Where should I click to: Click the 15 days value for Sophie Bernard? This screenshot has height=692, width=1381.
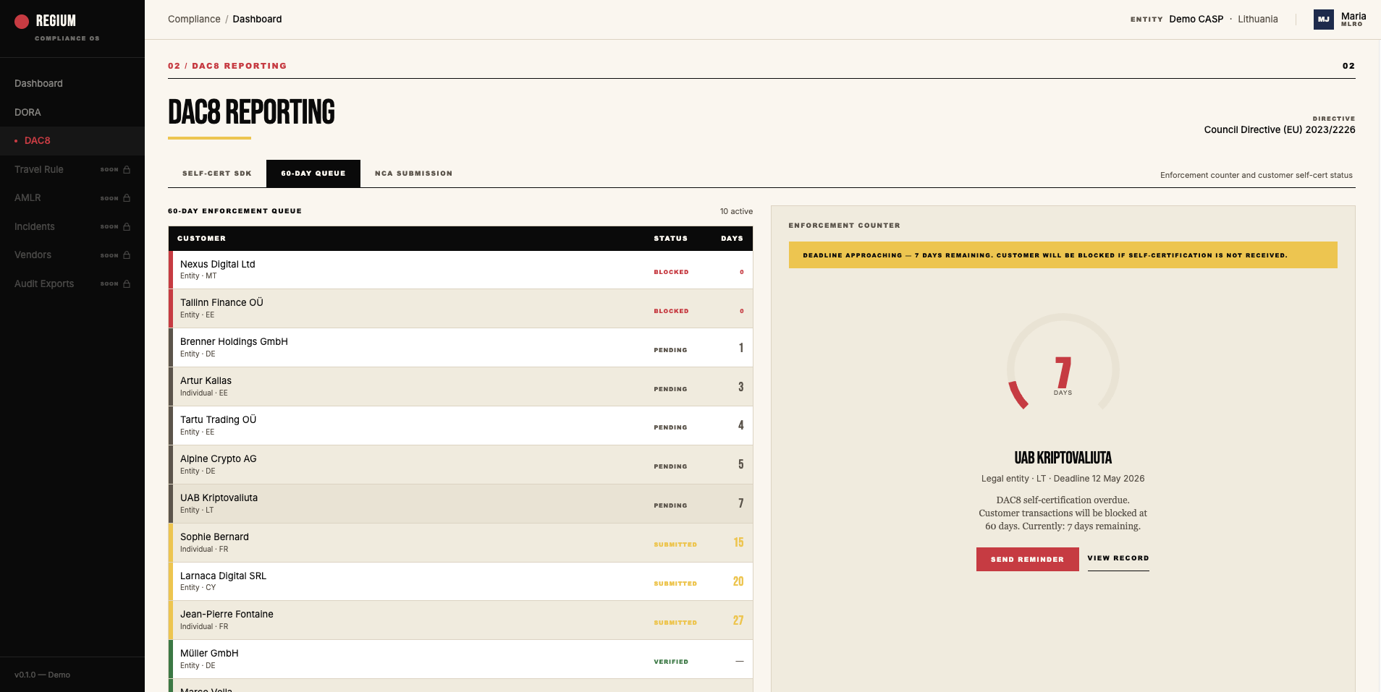738,542
